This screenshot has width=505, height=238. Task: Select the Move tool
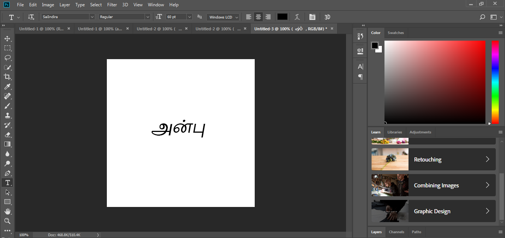(x=7, y=38)
